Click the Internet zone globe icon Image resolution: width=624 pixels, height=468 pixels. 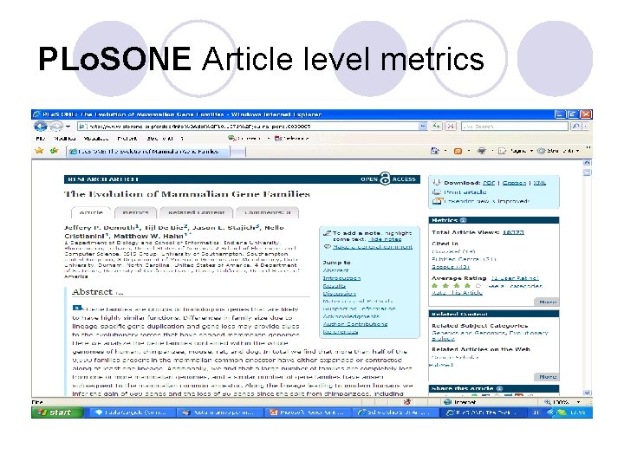click(447, 402)
